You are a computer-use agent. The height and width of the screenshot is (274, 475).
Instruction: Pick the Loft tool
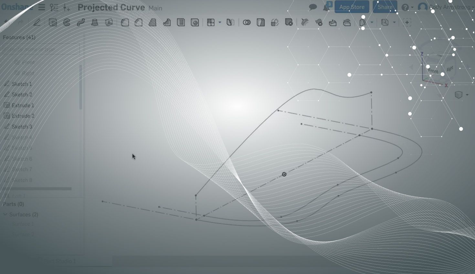[x=95, y=22]
